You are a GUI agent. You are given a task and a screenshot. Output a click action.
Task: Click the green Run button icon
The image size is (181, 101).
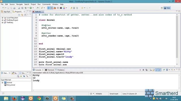pyautogui.click(x=31, y=8)
